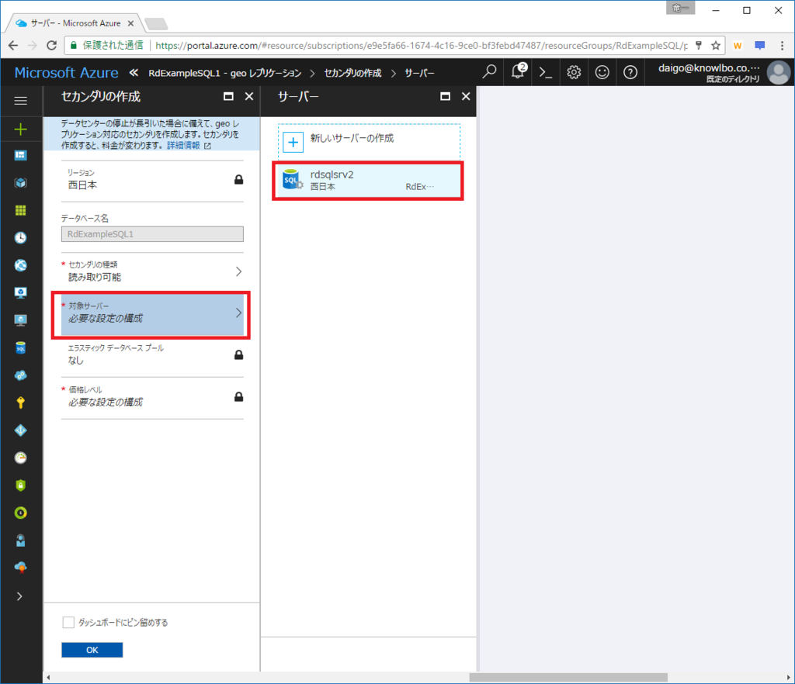Viewport: 795px width, 684px height.
Task: Click locked エラスティック データベース プール row
Action: [152, 355]
